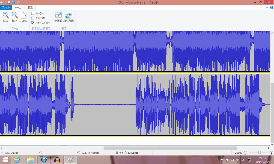Image resolution: width=274 pixels, height=164 pixels.
Task: Click the Japanese IME J tray icon
Action: pos(249,160)
